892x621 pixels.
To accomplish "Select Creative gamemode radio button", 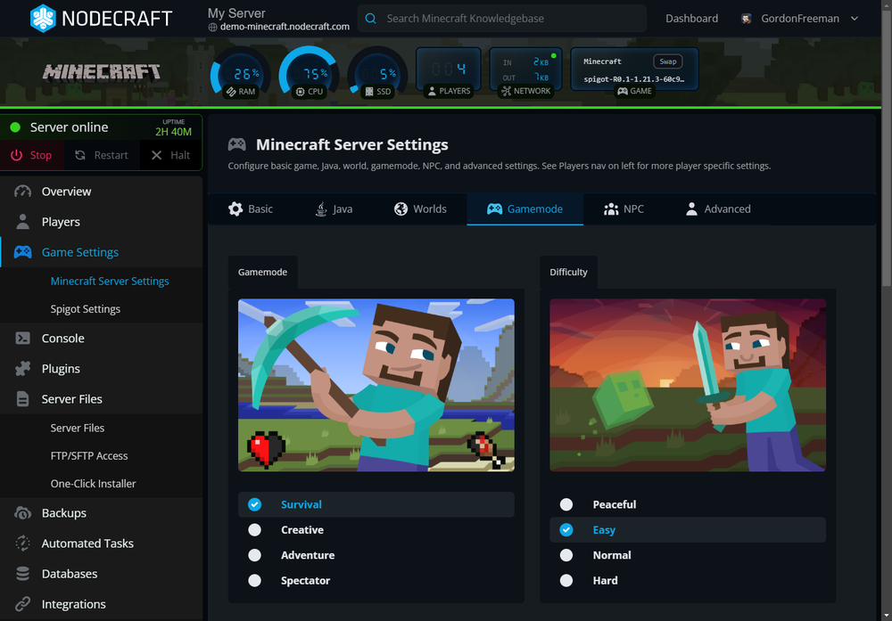I will point(255,530).
